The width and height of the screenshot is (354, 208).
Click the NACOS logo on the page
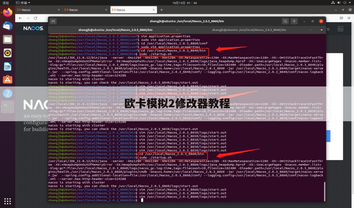click(x=33, y=28)
